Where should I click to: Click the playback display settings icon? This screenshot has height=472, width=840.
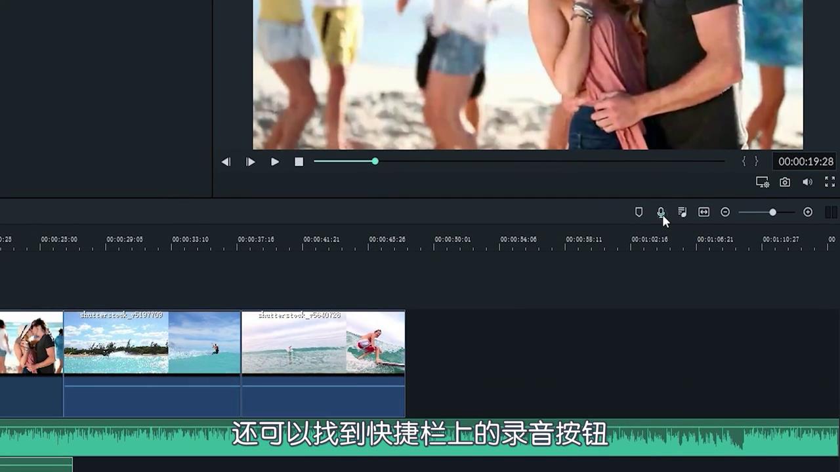[x=762, y=182]
